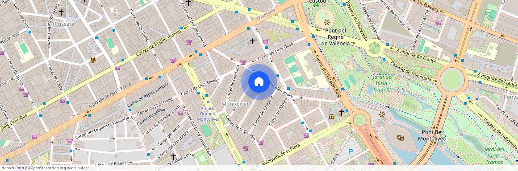
Task: Select the theatre masks icon
Action: click(401, 138)
